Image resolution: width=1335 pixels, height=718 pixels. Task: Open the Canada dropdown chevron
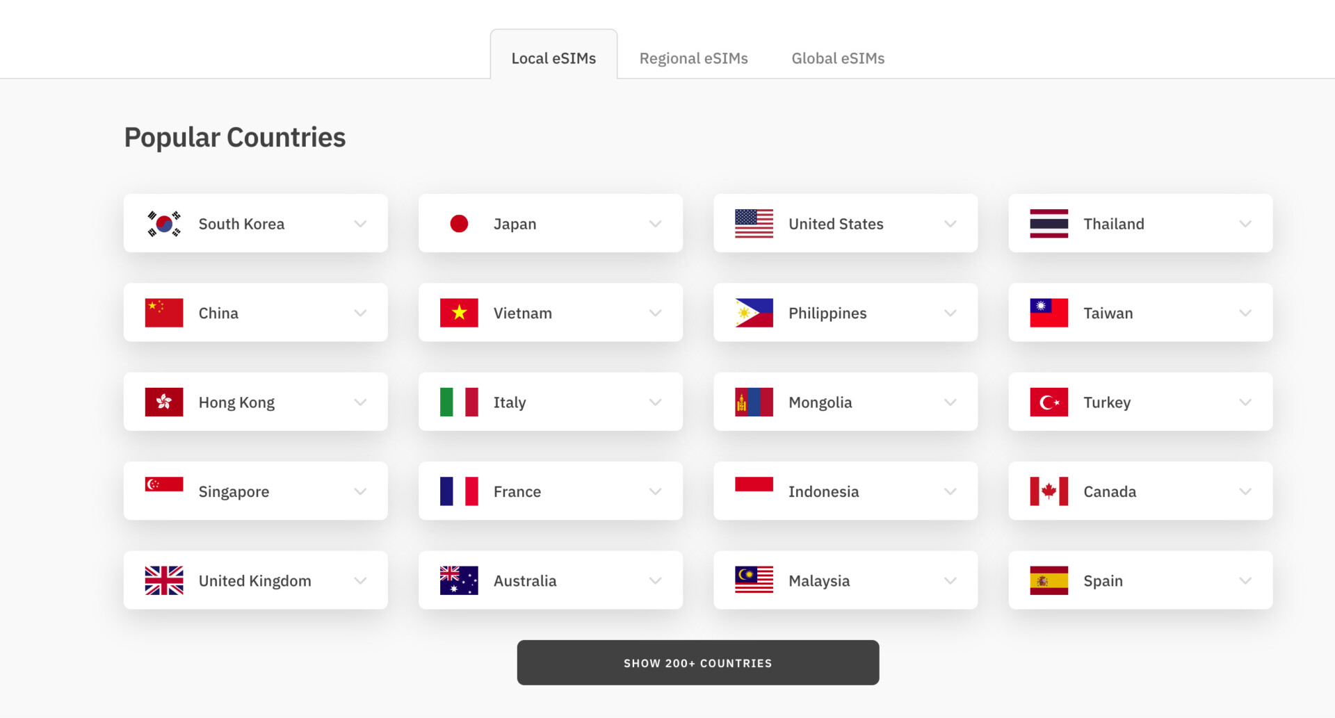[1245, 491]
